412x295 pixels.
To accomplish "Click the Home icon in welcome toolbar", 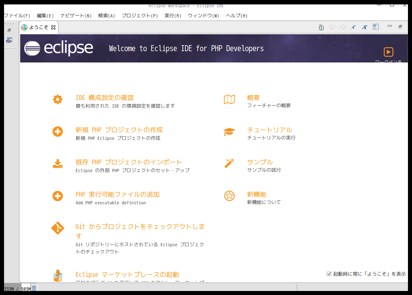I will point(321,27).
